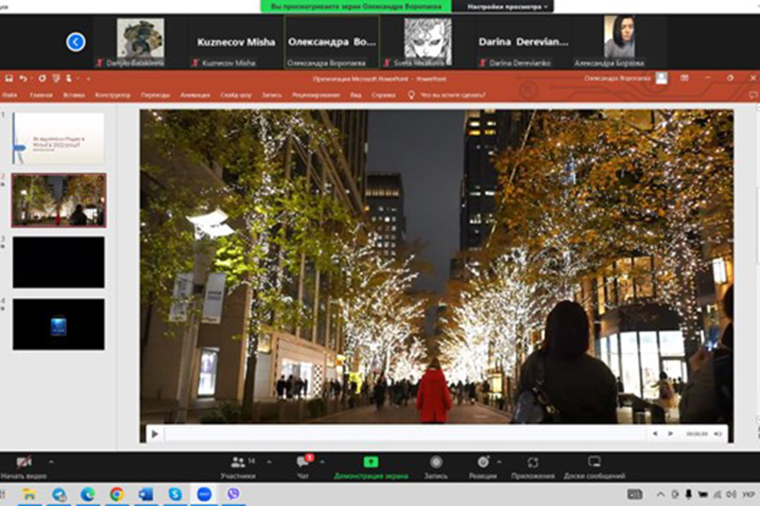
Task: Expand the chat options arrow
Action: (x=322, y=462)
